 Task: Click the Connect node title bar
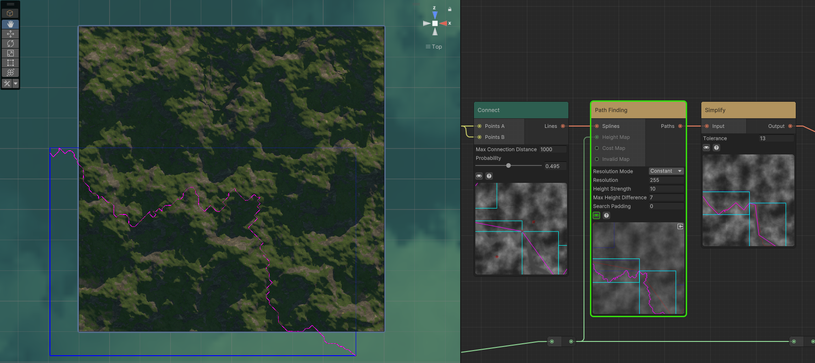[x=521, y=110]
